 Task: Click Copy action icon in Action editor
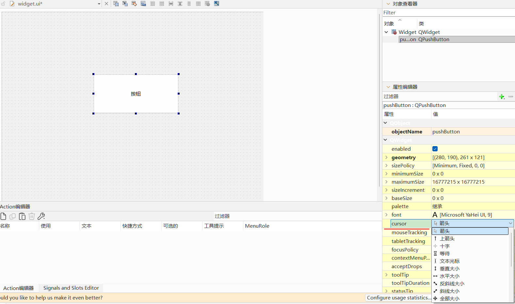click(x=13, y=216)
